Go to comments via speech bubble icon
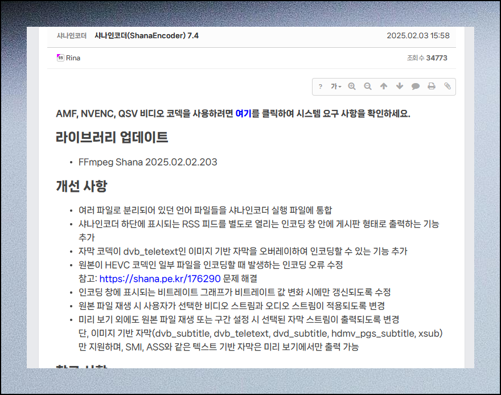Screen dimensions: 501x395 pyautogui.click(x=416, y=87)
